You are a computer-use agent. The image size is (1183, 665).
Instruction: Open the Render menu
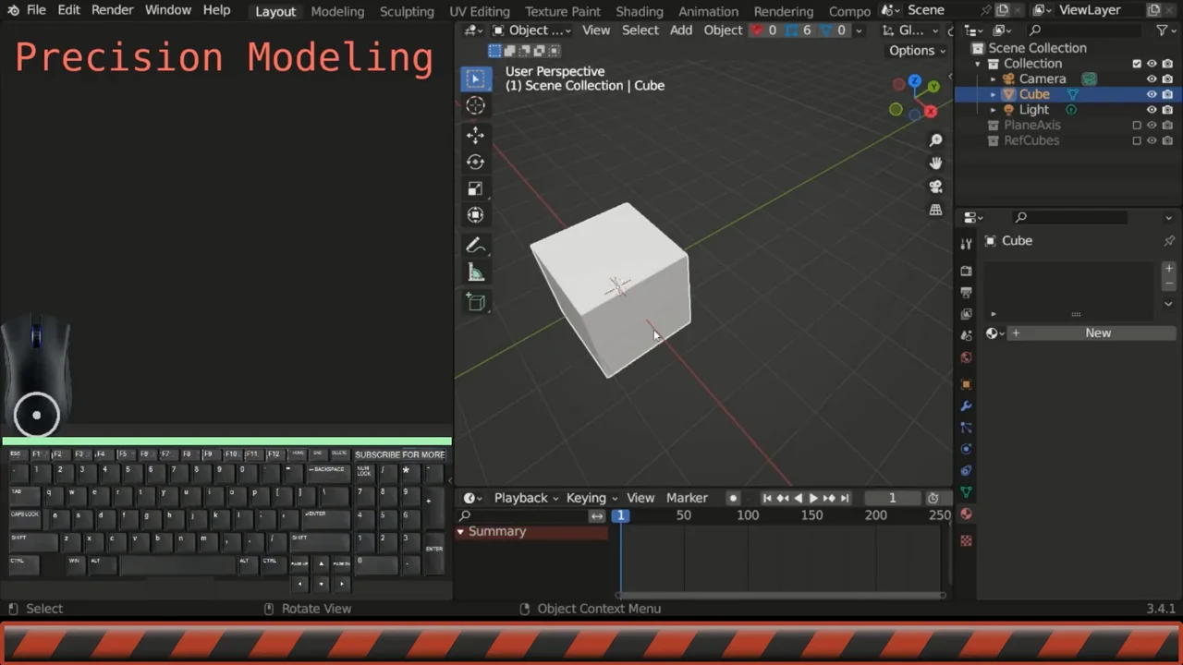tap(112, 10)
